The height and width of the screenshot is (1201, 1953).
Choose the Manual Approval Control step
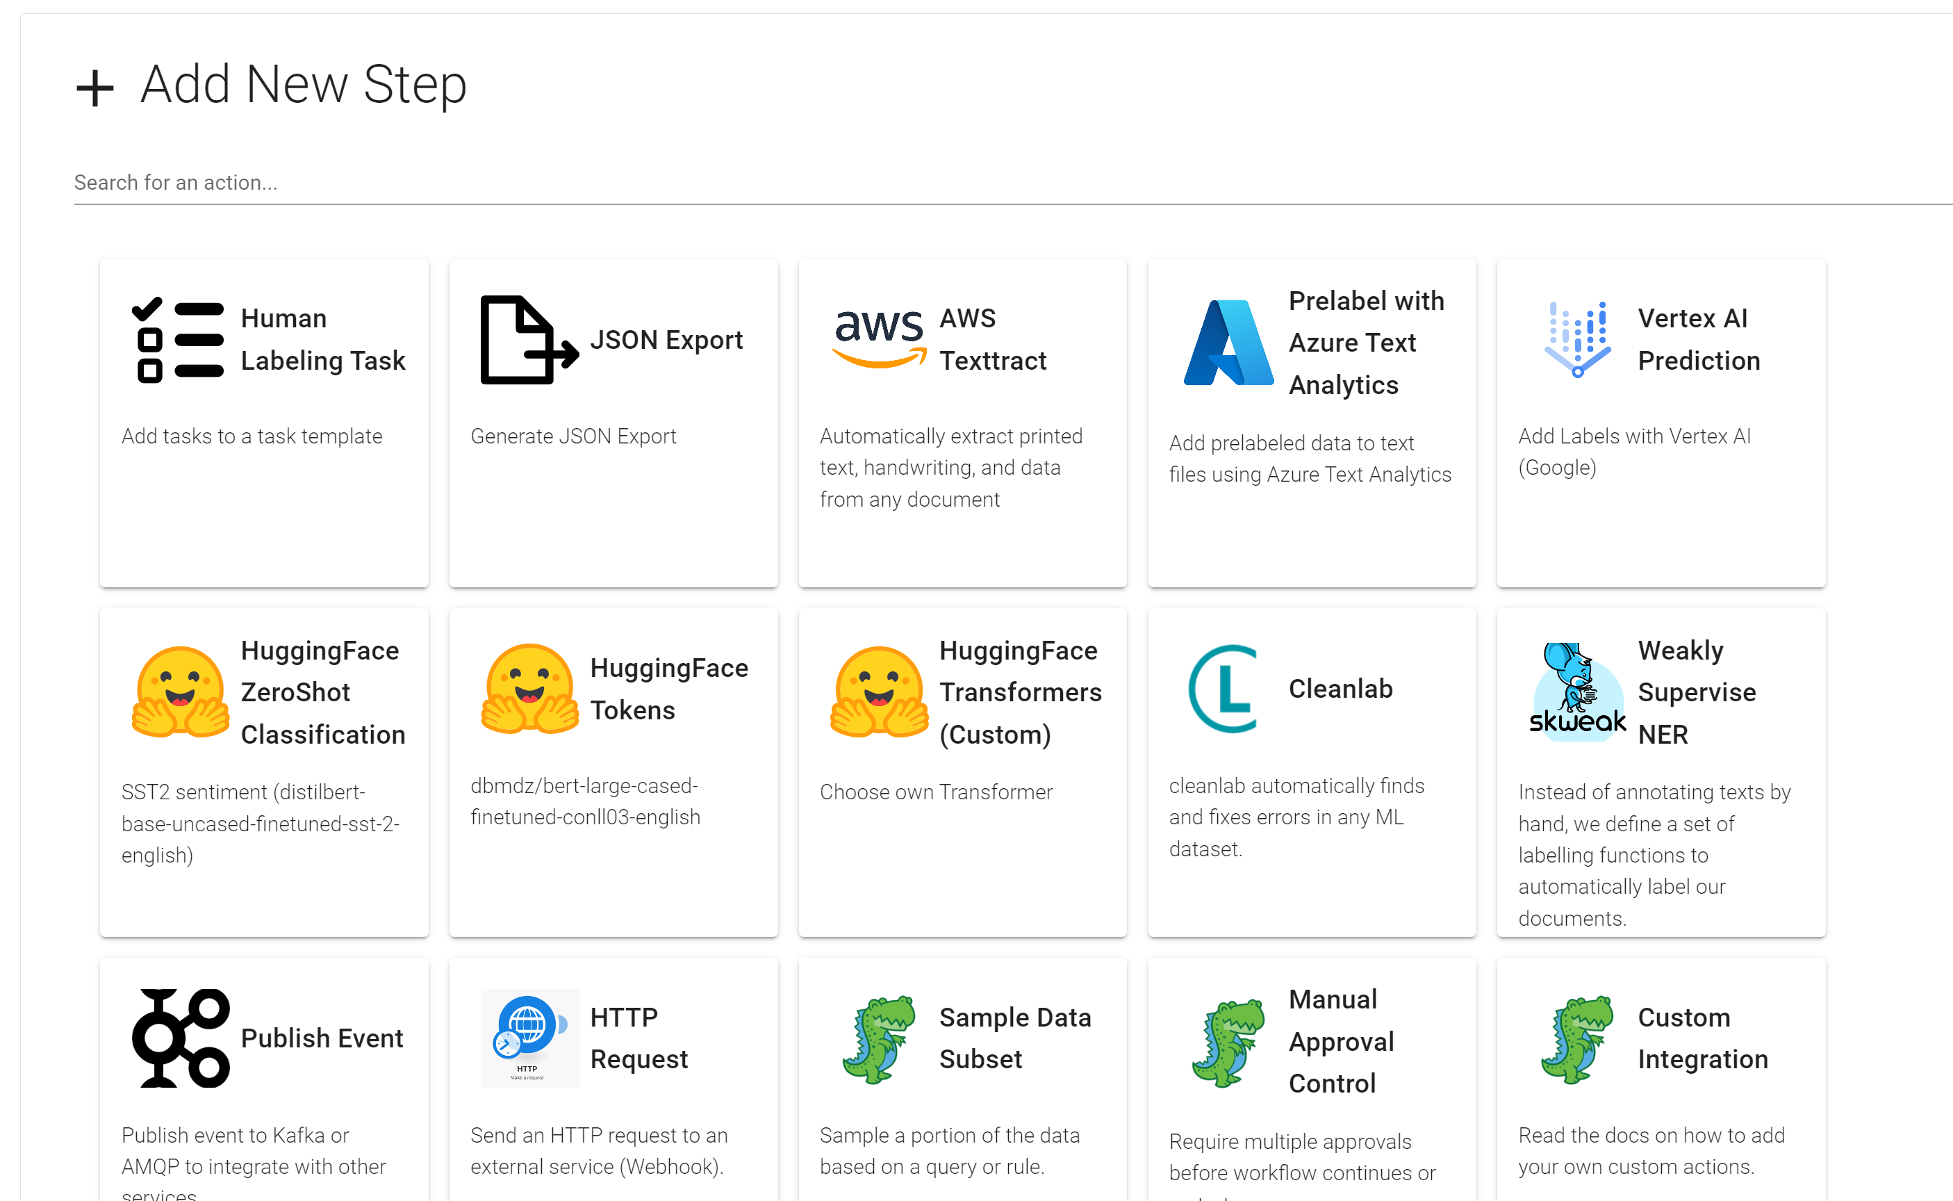(x=1341, y=1041)
